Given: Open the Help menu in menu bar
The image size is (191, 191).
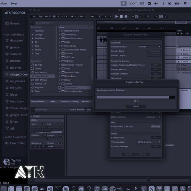Looking at the screenshot, I should coord(14,4).
